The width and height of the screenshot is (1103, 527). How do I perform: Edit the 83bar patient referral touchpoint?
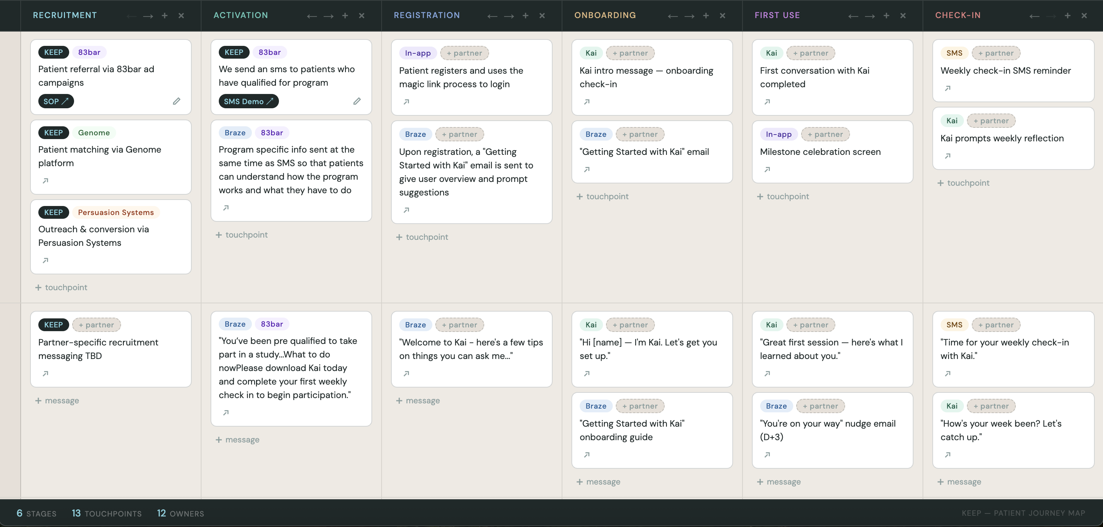pos(177,101)
